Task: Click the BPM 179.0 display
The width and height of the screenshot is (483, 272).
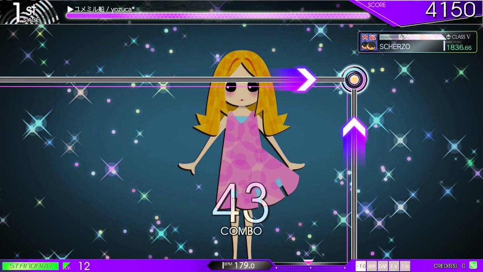Action: click(240, 266)
